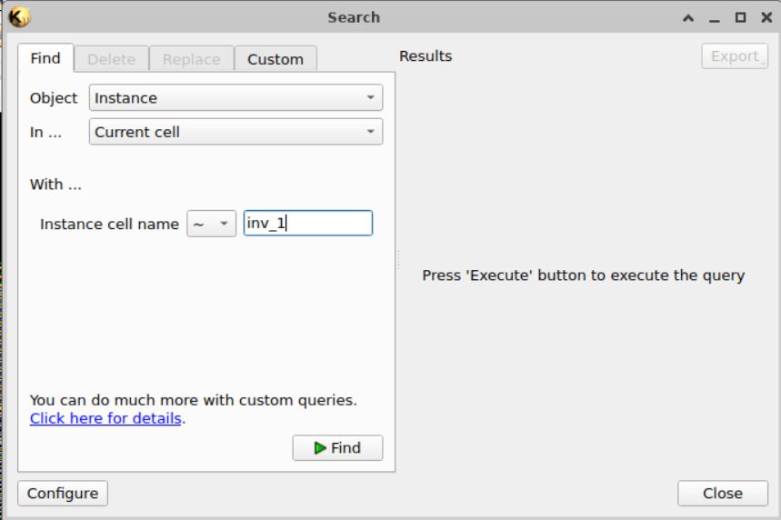Open the Custom query tab
Screen dimensions: 781x520
[275, 59]
